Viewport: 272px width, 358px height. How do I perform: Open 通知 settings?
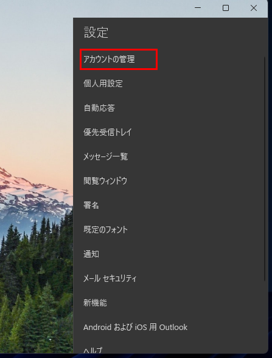click(x=91, y=254)
